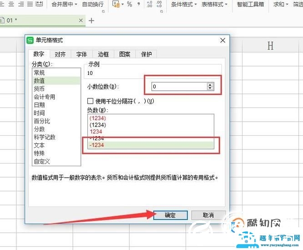Open alignment settings dialog launcher icon
This screenshot has width=303, height=250.
tap(103, 11)
